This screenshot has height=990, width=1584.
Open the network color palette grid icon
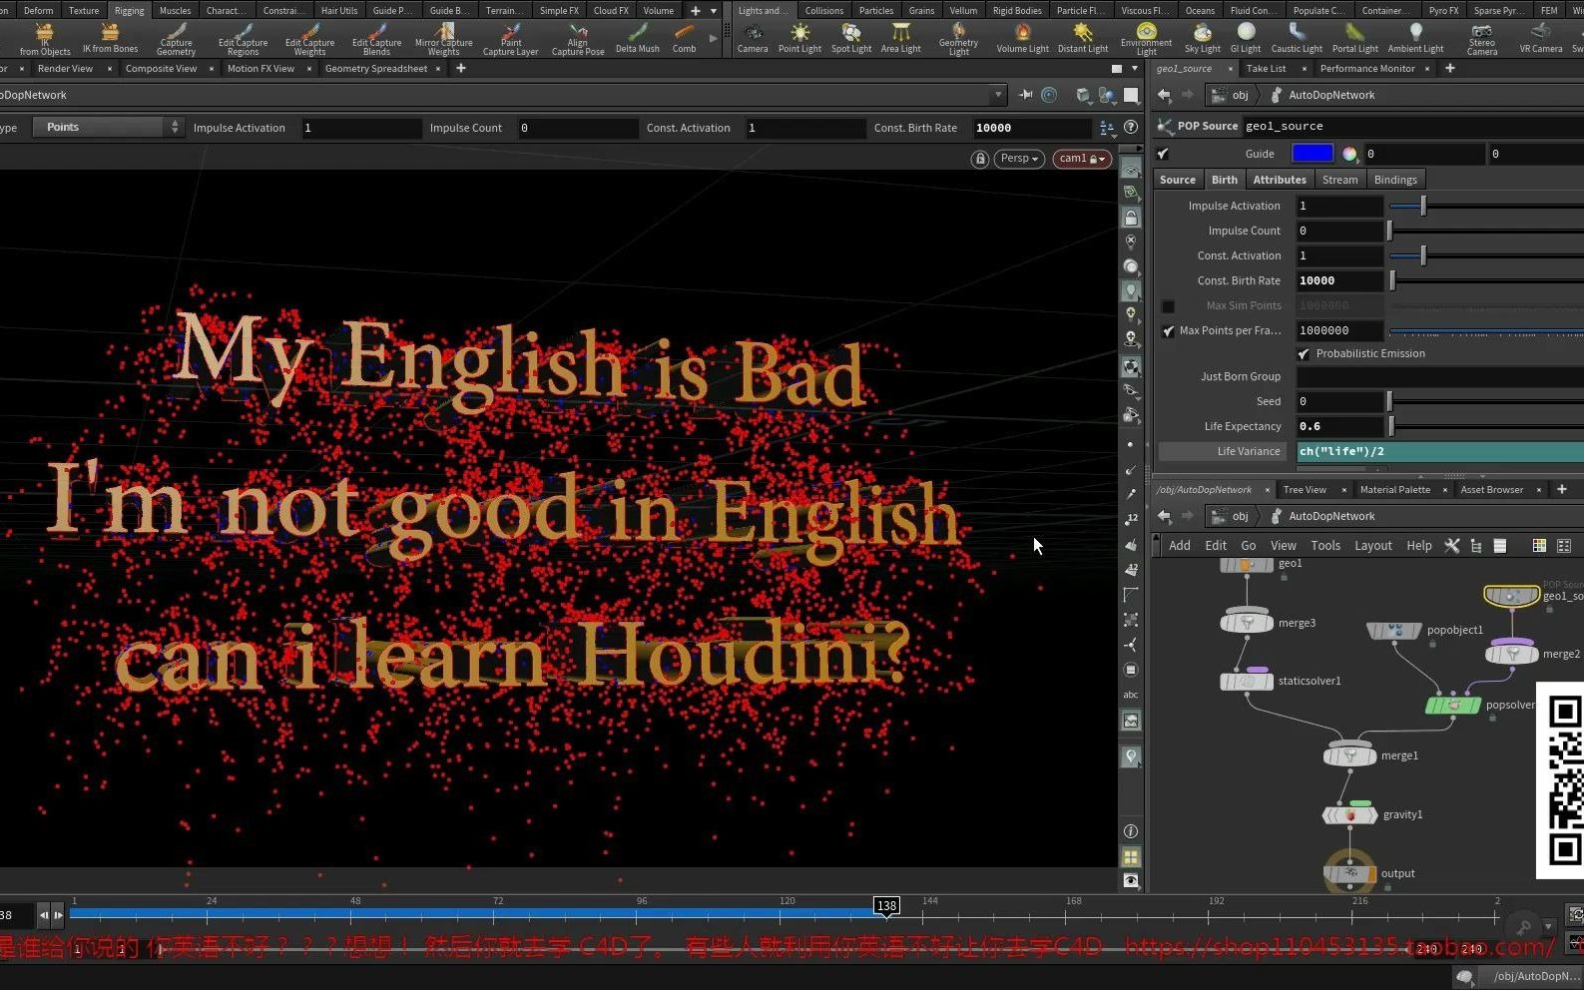pyautogui.click(x=1539, y=546)
